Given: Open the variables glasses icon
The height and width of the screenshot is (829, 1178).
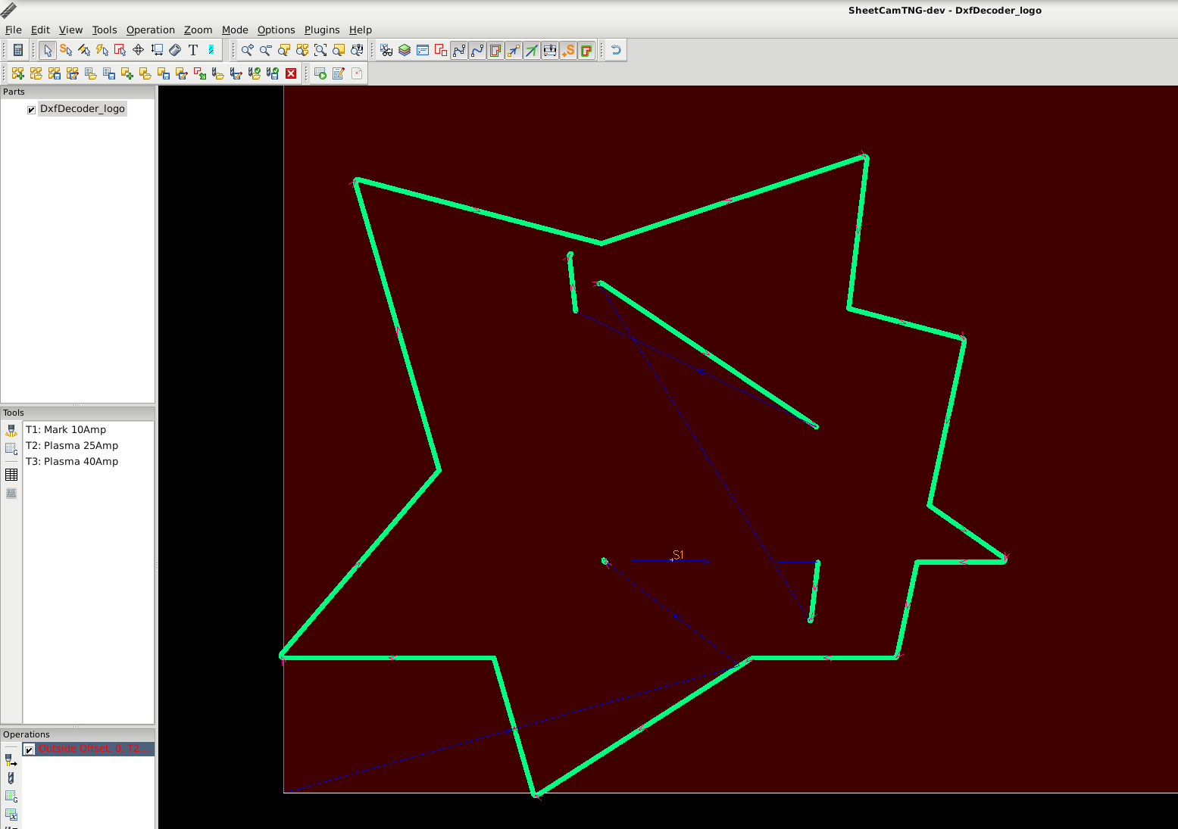Looking at the screenshot, I should [386, 50].
